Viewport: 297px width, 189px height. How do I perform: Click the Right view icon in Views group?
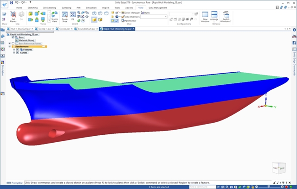tap(31, 19)
